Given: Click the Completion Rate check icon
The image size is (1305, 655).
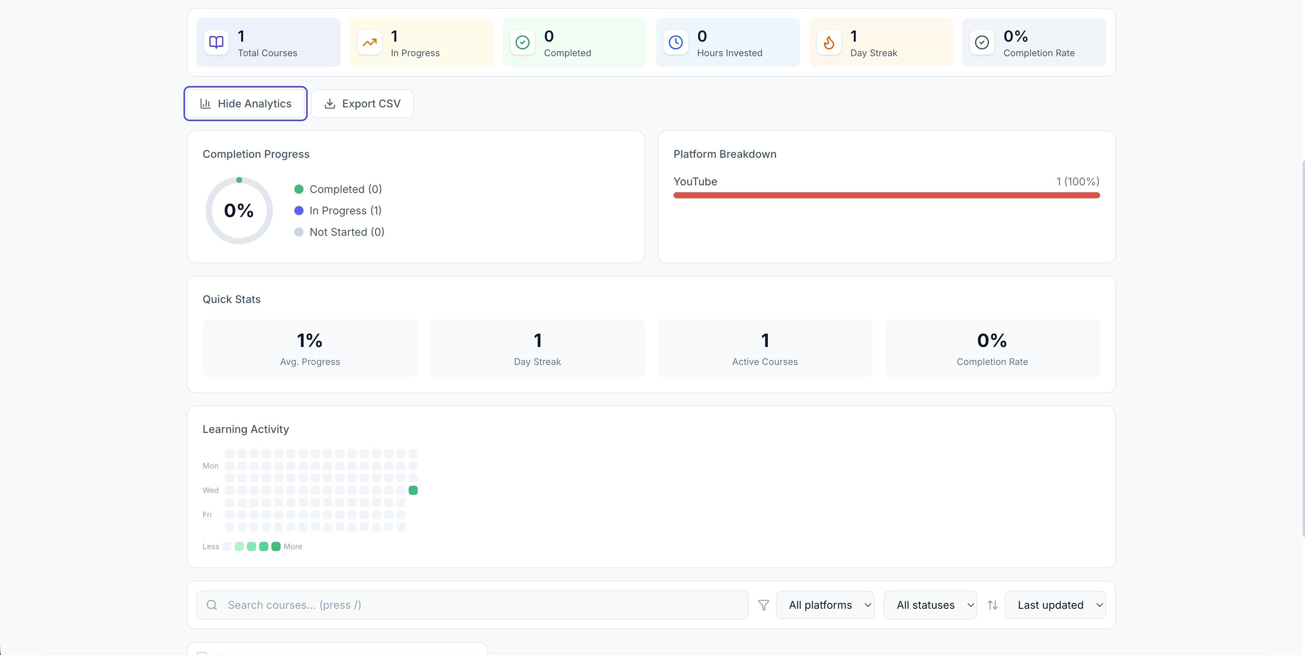Looking at the screenshot, I should (982, 42).
